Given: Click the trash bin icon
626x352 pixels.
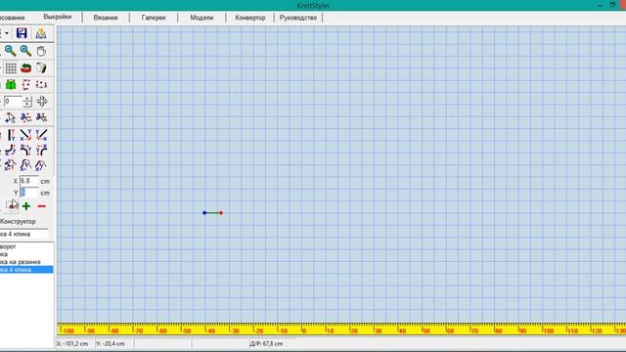Looking at the screenshot, I should pyautogui.click(x=41, y=67).
